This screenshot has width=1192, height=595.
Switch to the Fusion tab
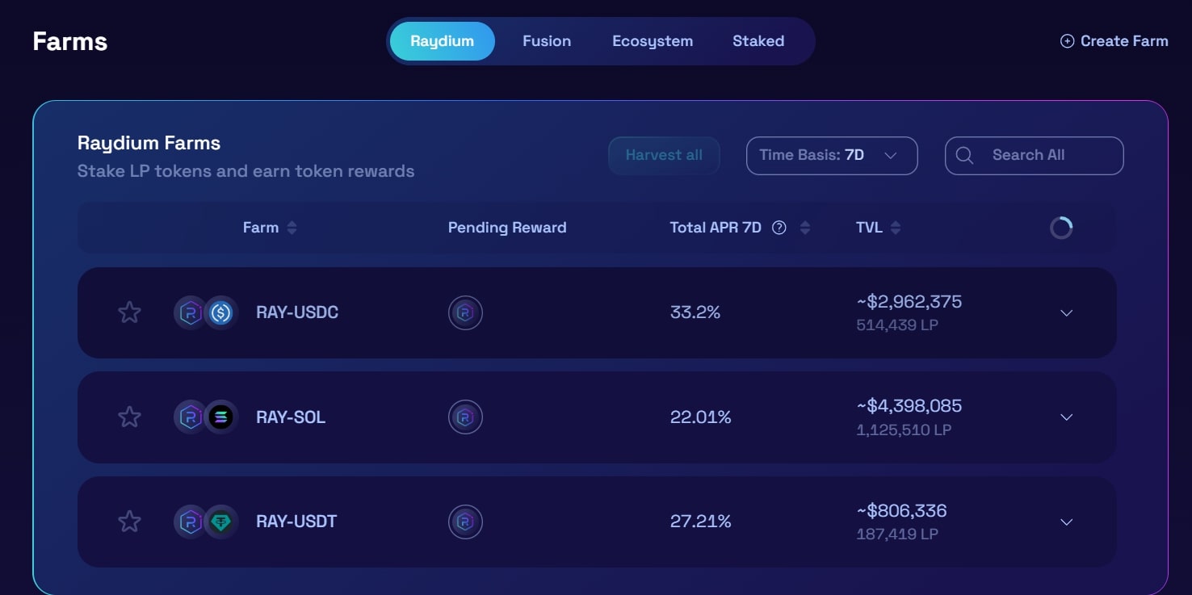tap(547, 41)
